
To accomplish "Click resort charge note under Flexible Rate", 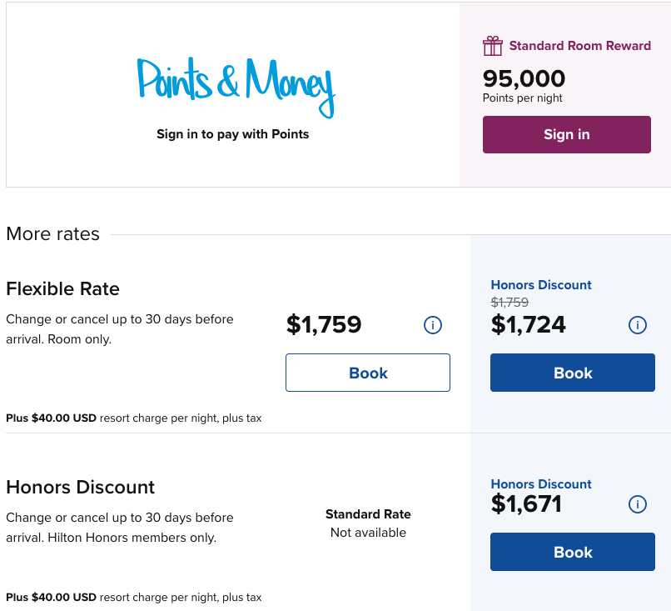I will 134,418.
